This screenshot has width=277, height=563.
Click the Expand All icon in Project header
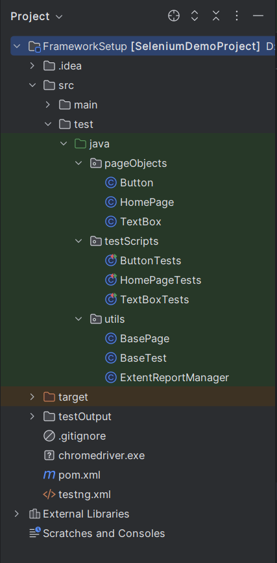[x=195, y=16]
